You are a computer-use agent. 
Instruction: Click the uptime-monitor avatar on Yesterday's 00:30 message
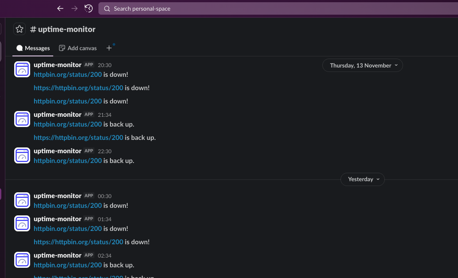pyautogui.click(x=22, y=200)
